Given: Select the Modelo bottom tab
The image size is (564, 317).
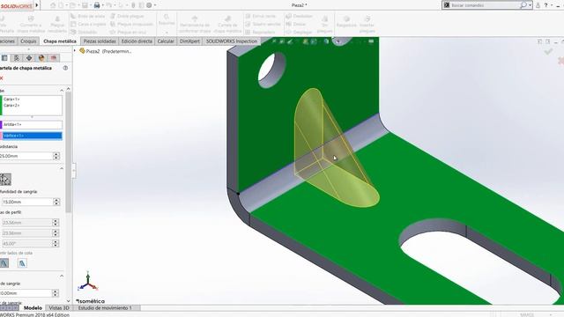Looking at the screenshot, I should (33, 308).
